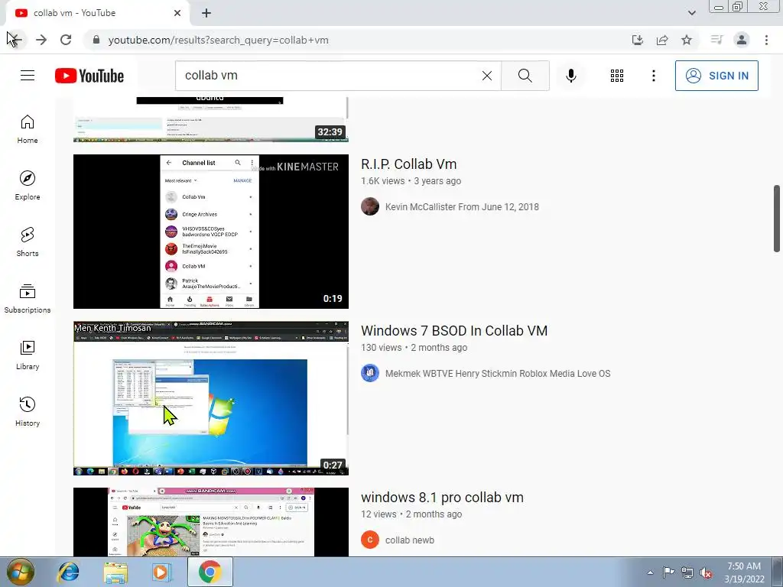The width and height of the screenshot is (783, 587).
Task: Open the YouTube apps grid icon
Action: 617,76
